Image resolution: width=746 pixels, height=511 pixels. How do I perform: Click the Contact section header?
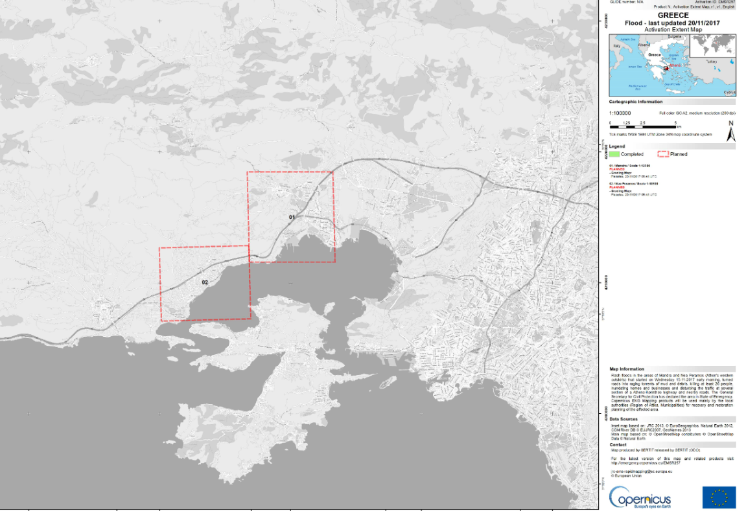pyautogui.click(x=618, y=445)
